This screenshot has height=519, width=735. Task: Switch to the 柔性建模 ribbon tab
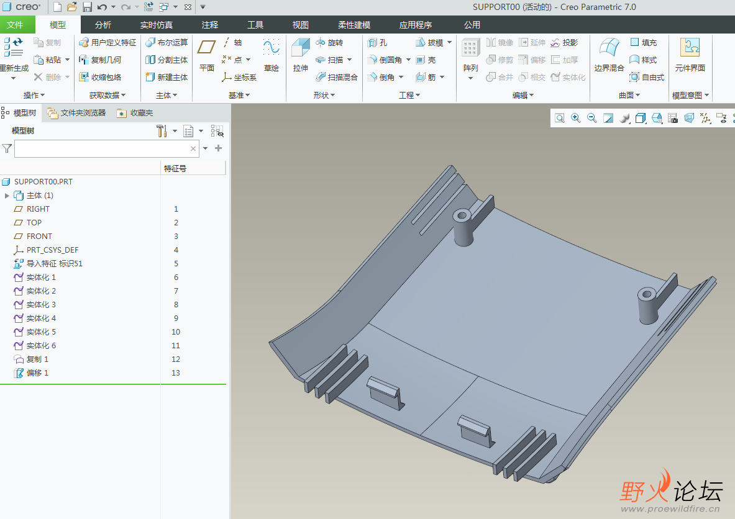(x=354, y=25)
